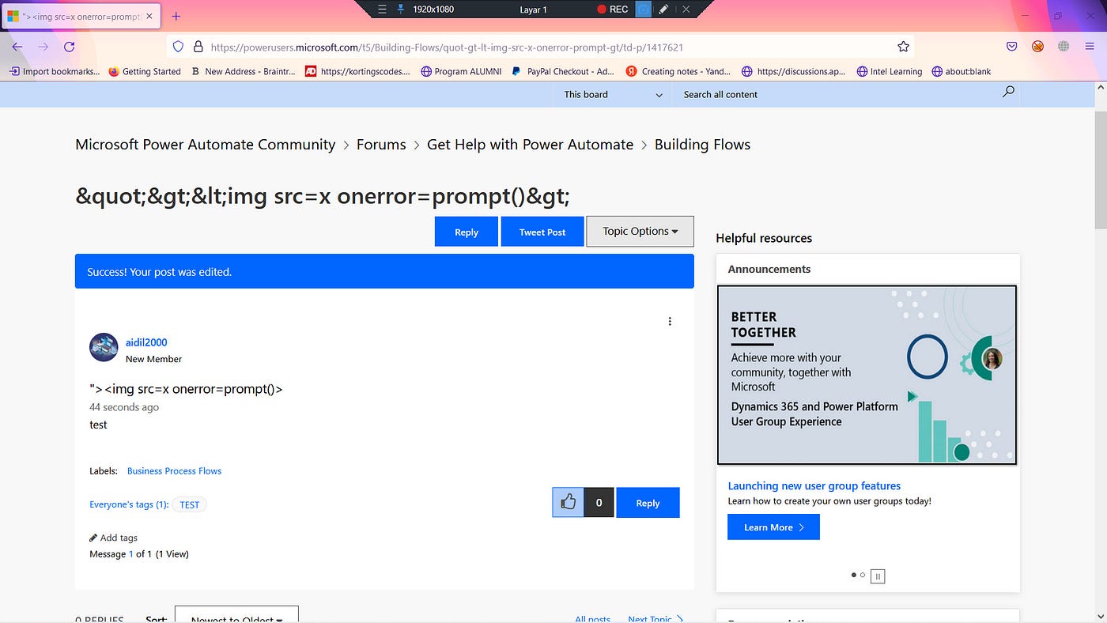Click the search magnifier icon
Viewport: 1107px width, 623px height.
point(1008,92)
